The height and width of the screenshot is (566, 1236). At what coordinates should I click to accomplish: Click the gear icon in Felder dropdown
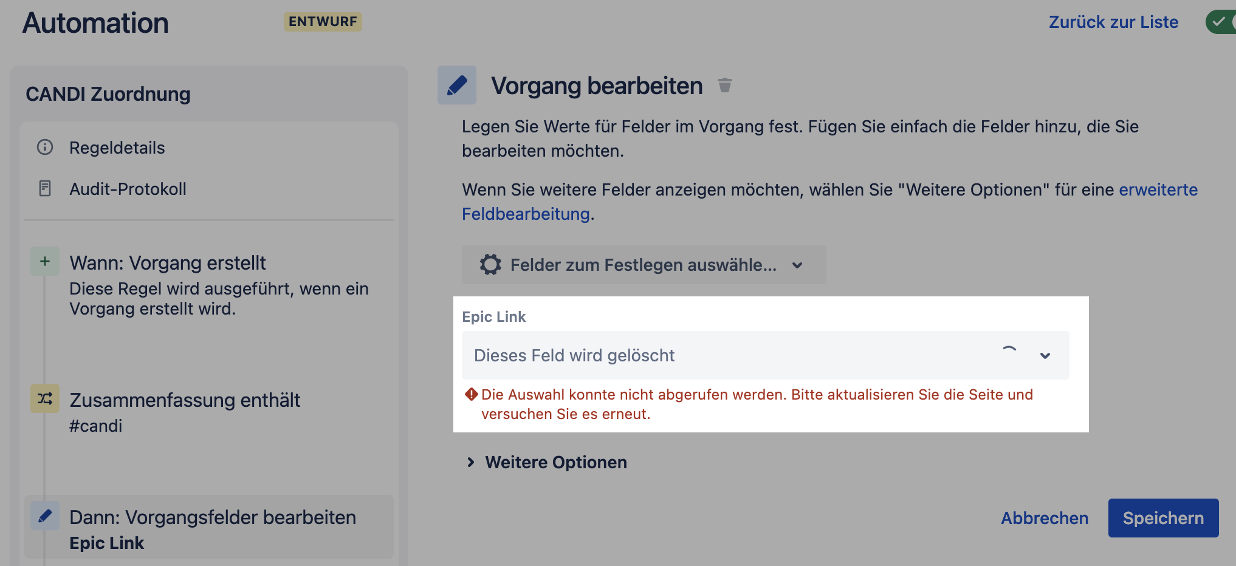(x=490, y=265)
